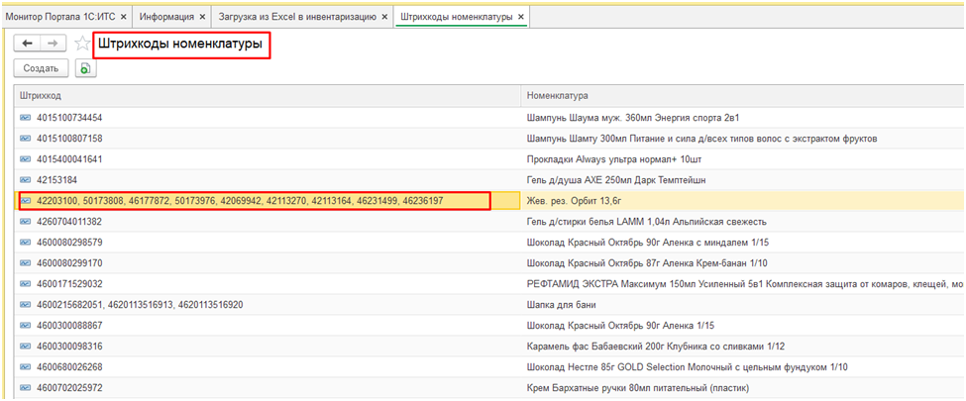This screenshot has height=401, width=966.
Task: Click row icon for barcode 42153184
Action: 25,180
